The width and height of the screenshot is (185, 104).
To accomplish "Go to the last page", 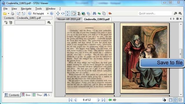I will (x=103, y=100).
